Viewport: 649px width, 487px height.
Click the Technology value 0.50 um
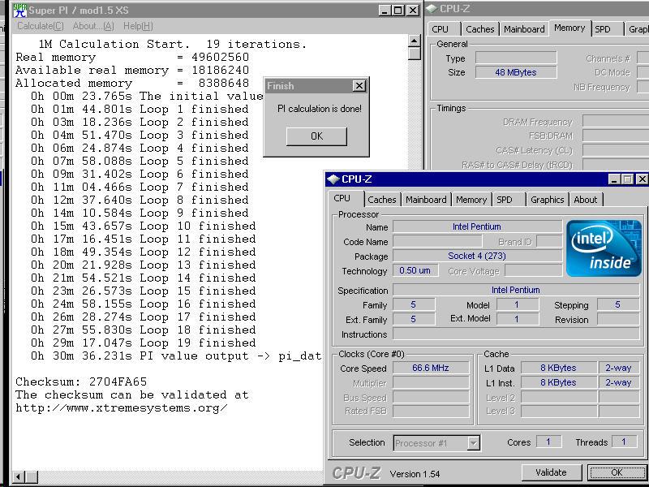click(x=415, y=271)
